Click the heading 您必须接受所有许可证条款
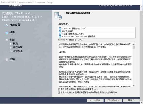Viewport: 143px width, 104px height. tap(79, 13)
